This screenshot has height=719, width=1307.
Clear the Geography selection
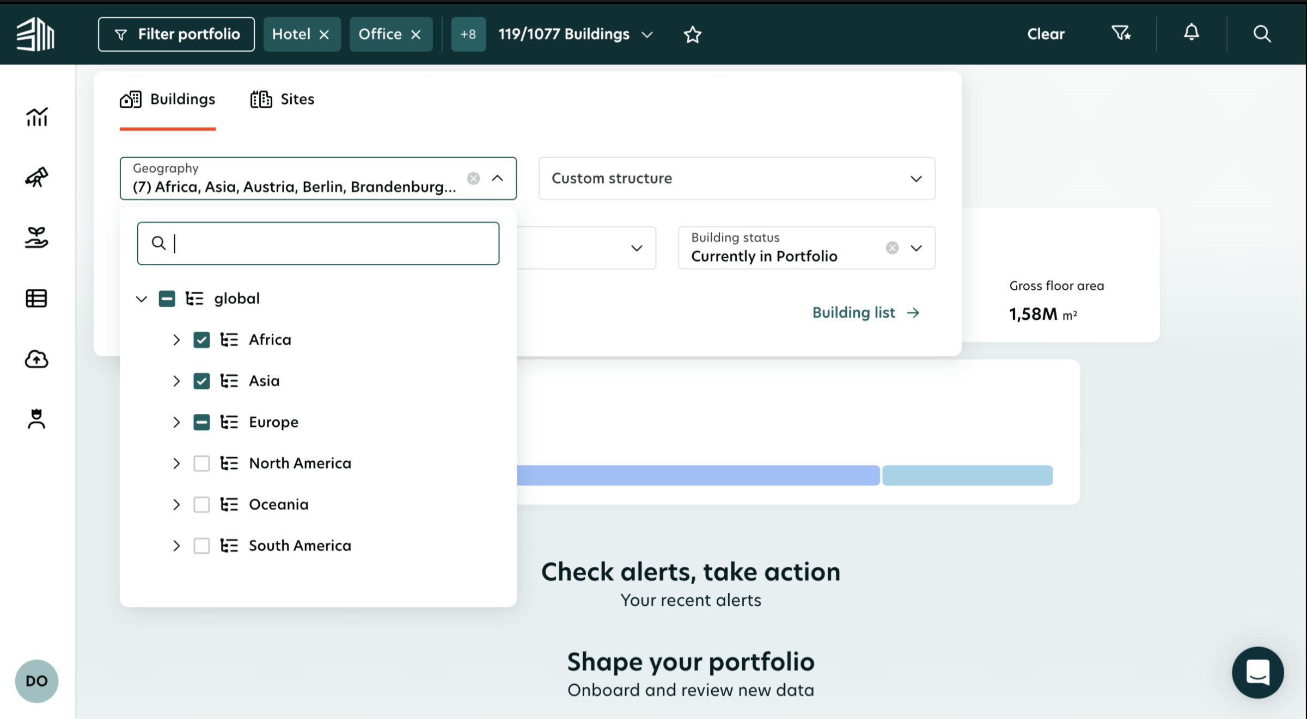474,178
